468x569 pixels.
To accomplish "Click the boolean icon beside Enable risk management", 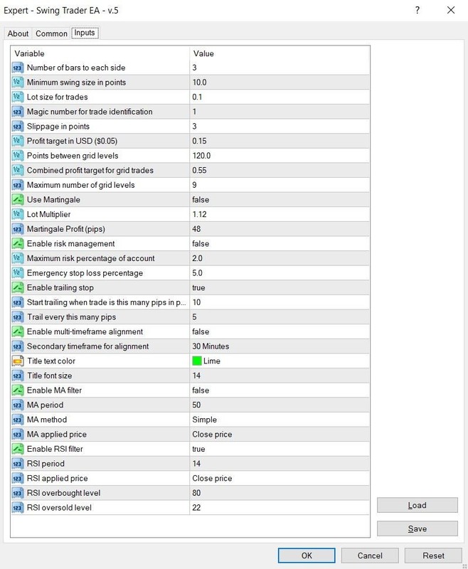I will 17,243.
